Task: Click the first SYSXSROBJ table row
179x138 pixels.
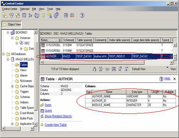Action: click(106, 45)
